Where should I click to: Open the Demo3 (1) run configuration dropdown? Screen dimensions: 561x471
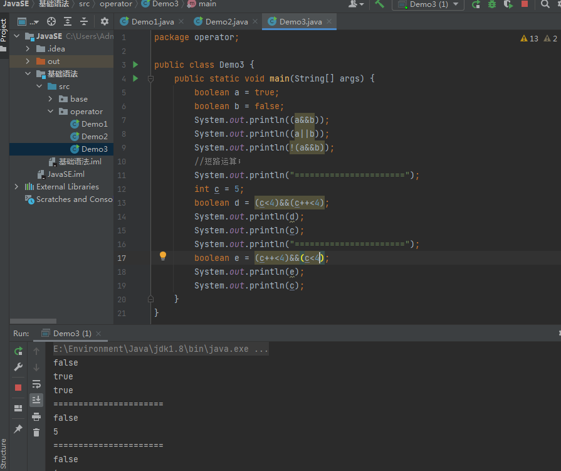428,4
